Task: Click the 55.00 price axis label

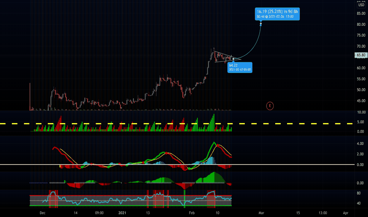Action: (x=361, y=79)
